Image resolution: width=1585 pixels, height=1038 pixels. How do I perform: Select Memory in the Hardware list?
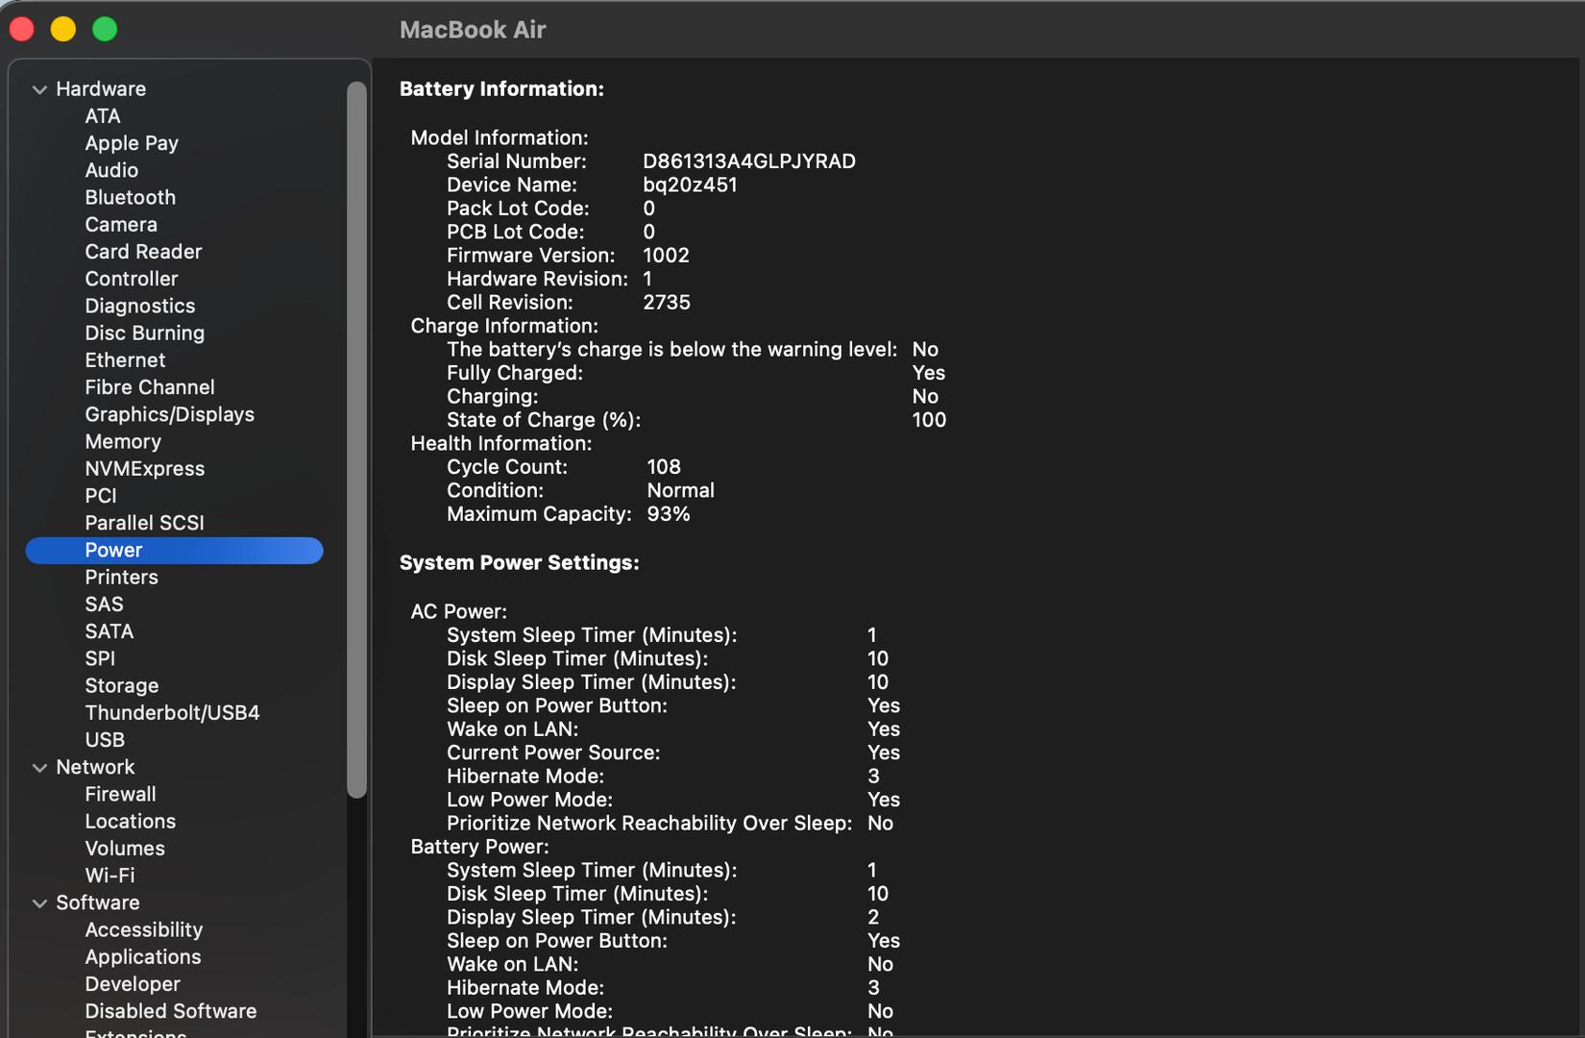point(123,441)
